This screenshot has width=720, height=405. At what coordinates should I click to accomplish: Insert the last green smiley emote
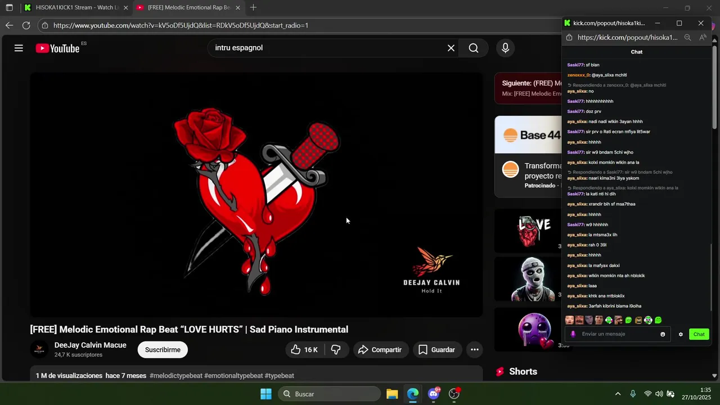[658, 320]
